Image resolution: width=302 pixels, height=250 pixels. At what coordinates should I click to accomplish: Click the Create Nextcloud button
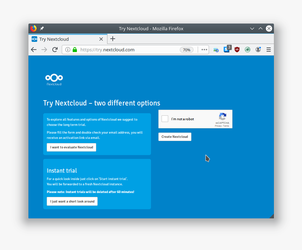click(x=175, y=137)
